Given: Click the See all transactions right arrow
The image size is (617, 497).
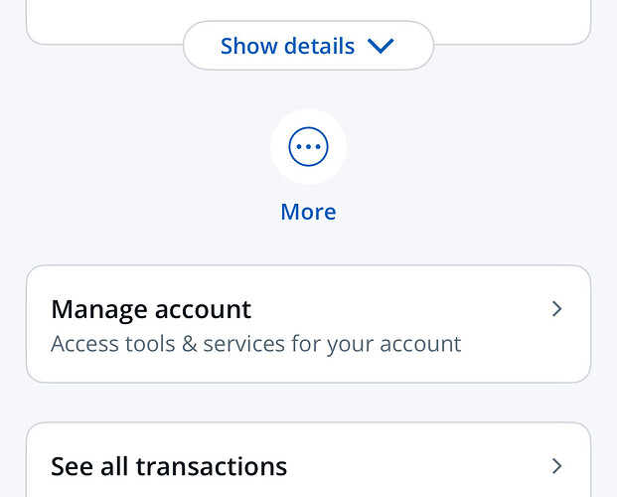Looking at the screenshot, I should (x=556, y=465).
